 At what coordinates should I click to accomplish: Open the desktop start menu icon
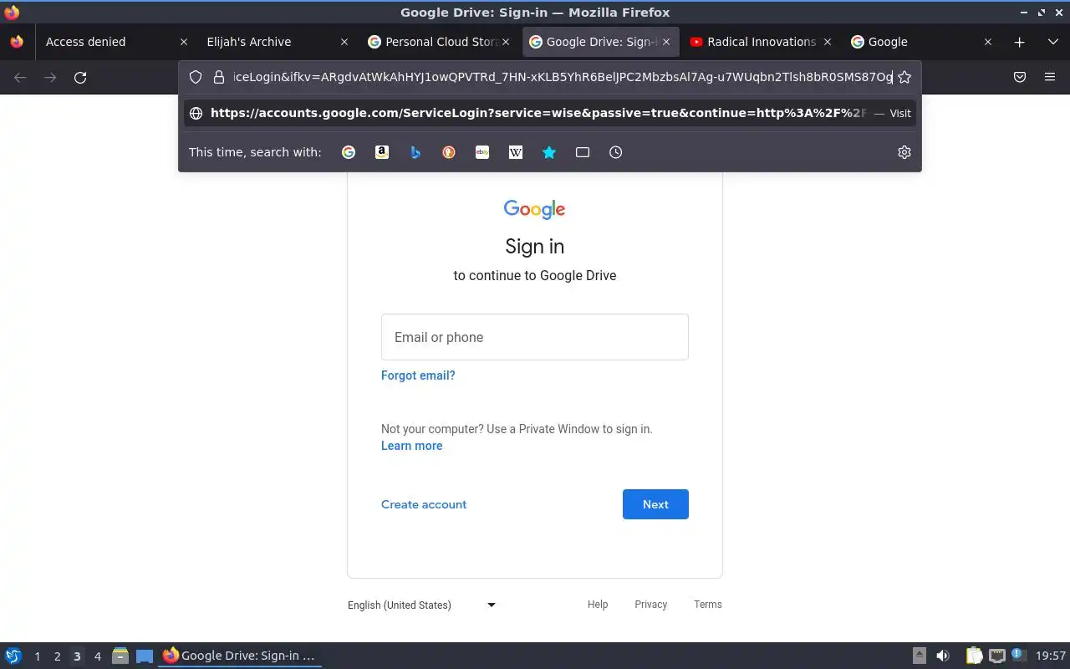pos(13,656)
